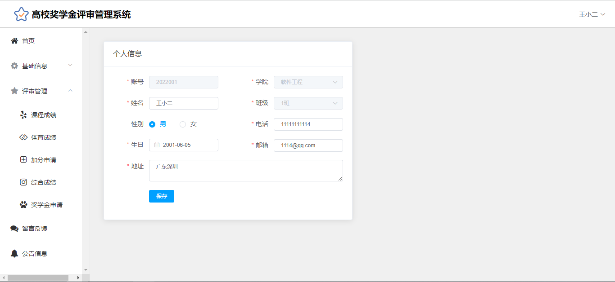615x282 pixels.
Task: Click the calendar icon in the 生日 field
Action: pyautogui.click(x=157, y=145)
